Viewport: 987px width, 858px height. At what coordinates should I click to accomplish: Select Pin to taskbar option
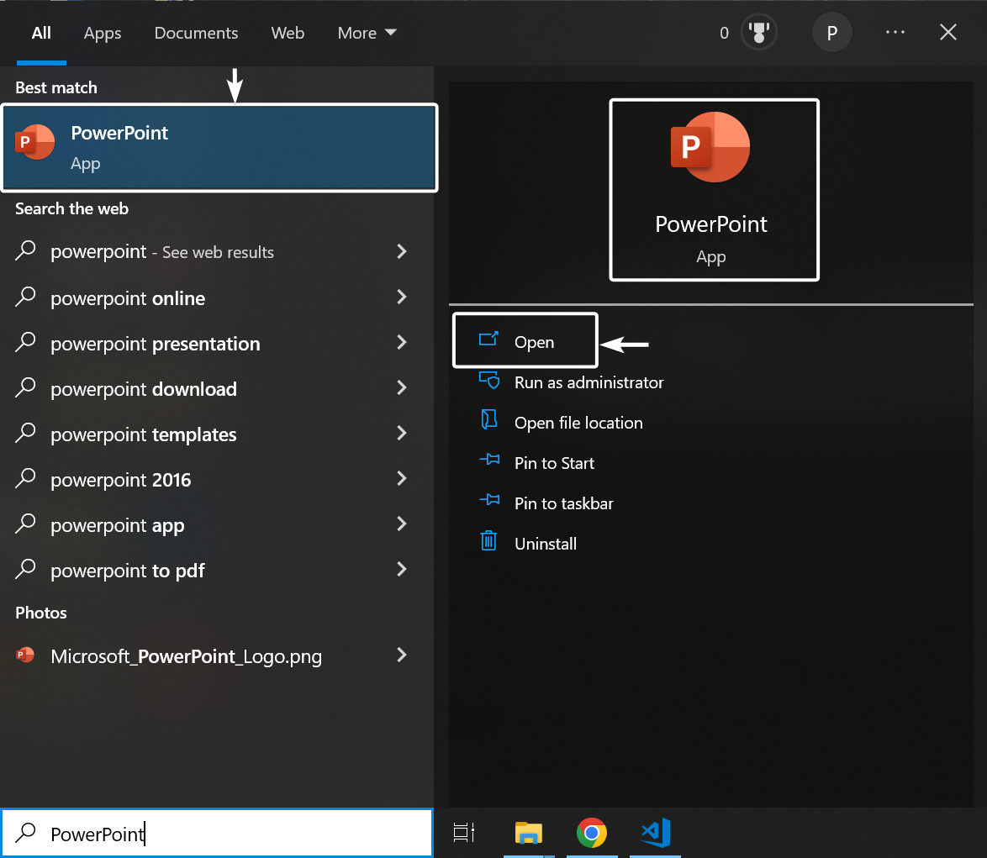(563, 503)
